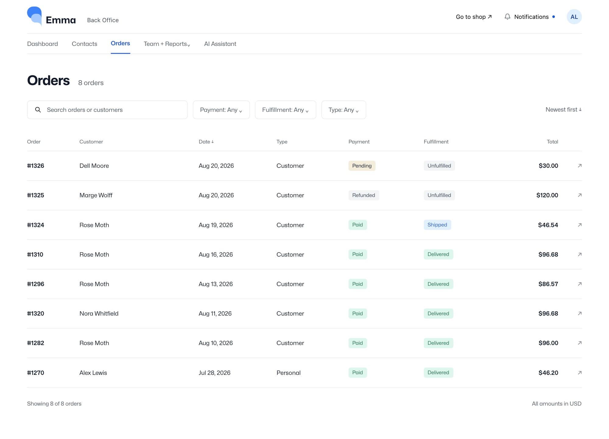Expand the Fulfillment: Any filter

tap(286, 110)
